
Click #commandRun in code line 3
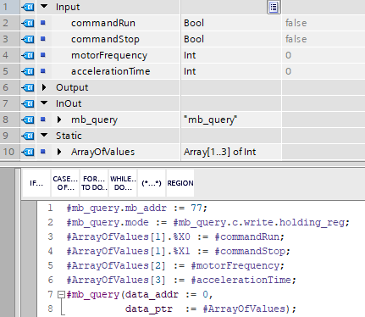tap(246, 236)
